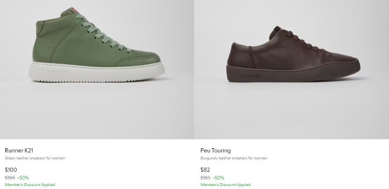Click the Camper logo on brown sole

pos(249,75)
